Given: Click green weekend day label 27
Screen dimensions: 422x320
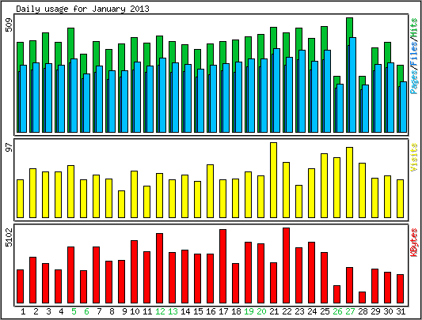Looking at the screenshot, I should point(350,311).
